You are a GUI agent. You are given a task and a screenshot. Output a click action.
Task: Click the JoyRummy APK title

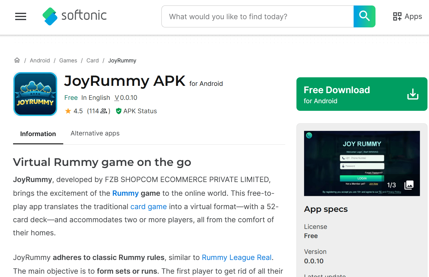[x=125, y=81]
